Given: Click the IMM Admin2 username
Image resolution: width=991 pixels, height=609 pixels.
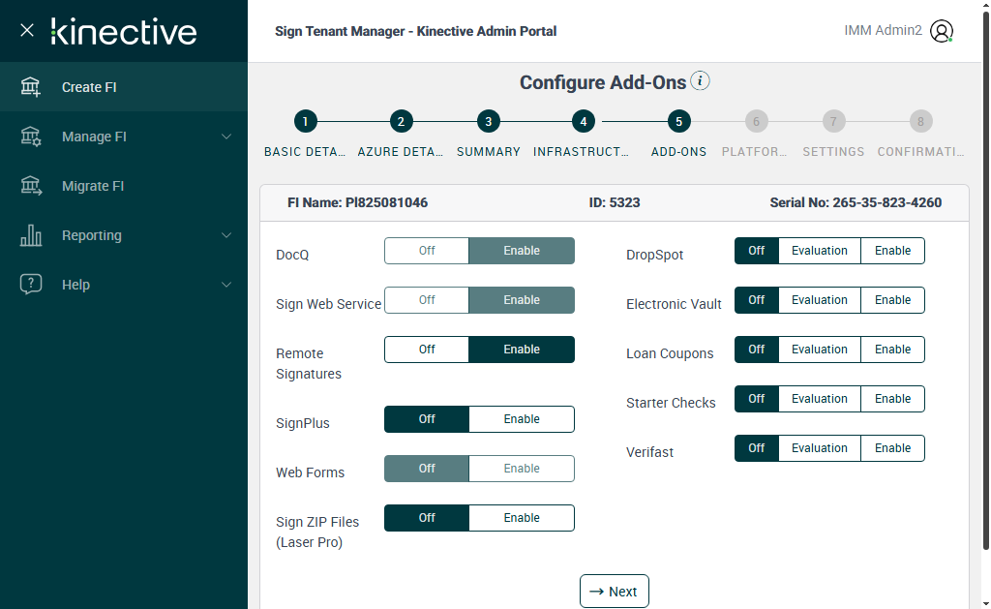Looking at the screenshot, I should (883, 30).
